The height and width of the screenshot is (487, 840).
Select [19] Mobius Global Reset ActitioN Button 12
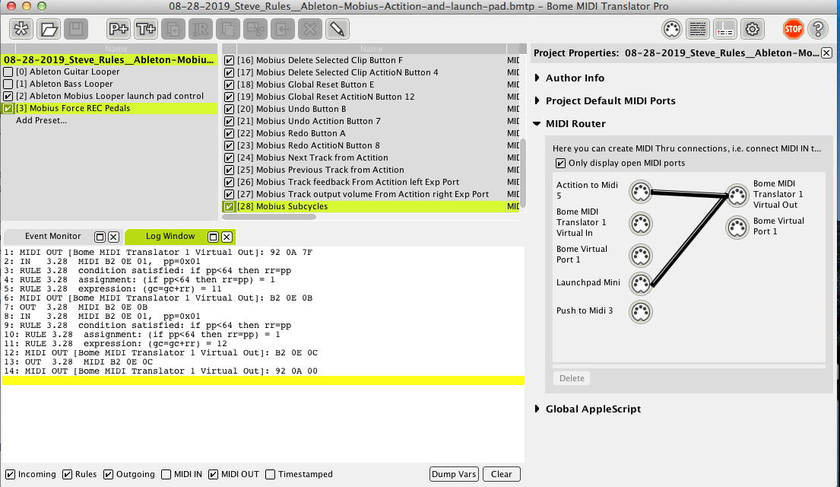[x=370, y=97]
